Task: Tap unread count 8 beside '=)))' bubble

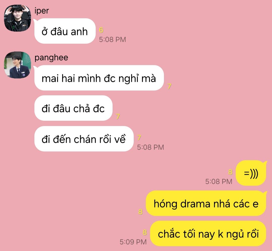Action: [230, 172]
